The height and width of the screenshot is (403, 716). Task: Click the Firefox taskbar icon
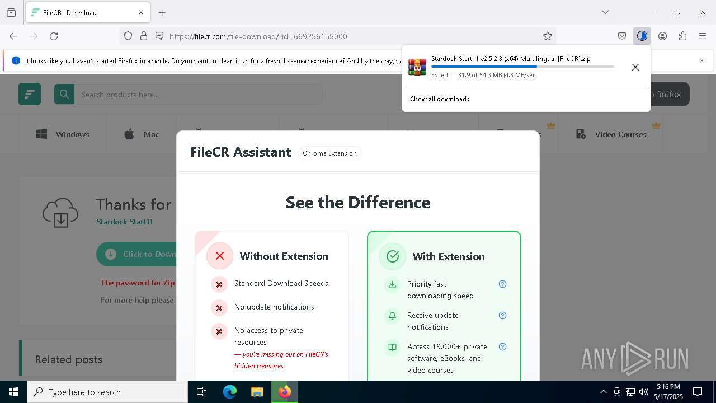coord(285,392)
